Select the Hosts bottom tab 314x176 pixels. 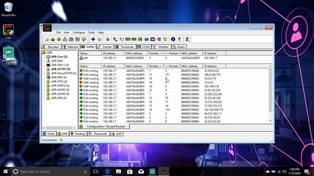pos(49,134)
